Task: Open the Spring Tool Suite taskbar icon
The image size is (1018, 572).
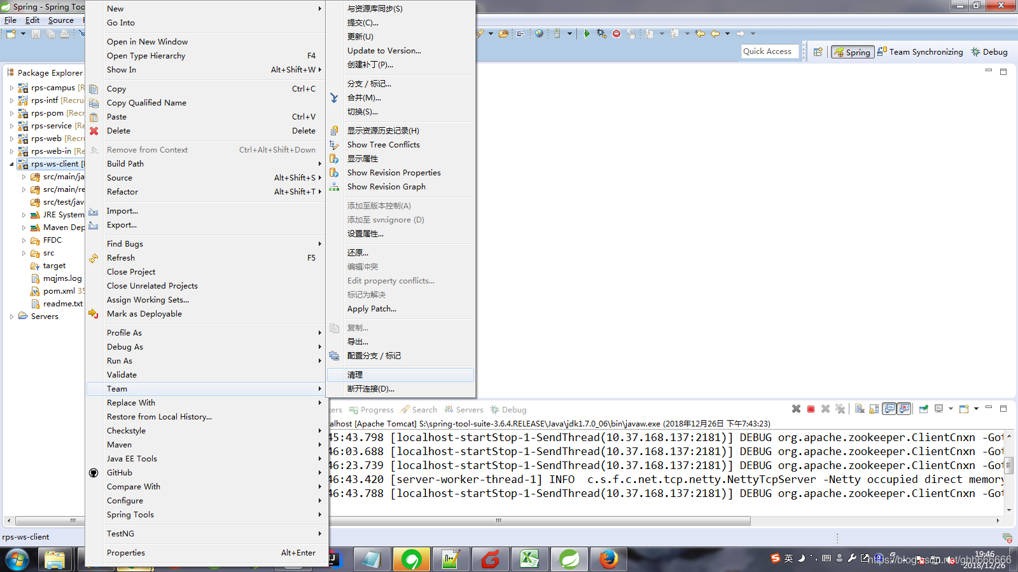Action: tap(569, 559)
